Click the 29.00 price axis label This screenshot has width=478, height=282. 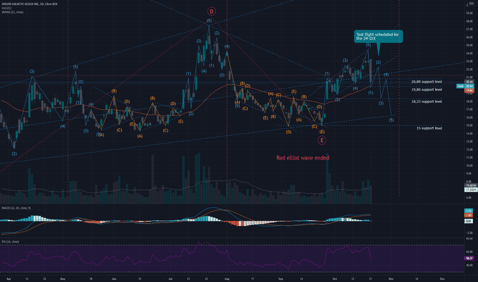(x=469, y=13)
